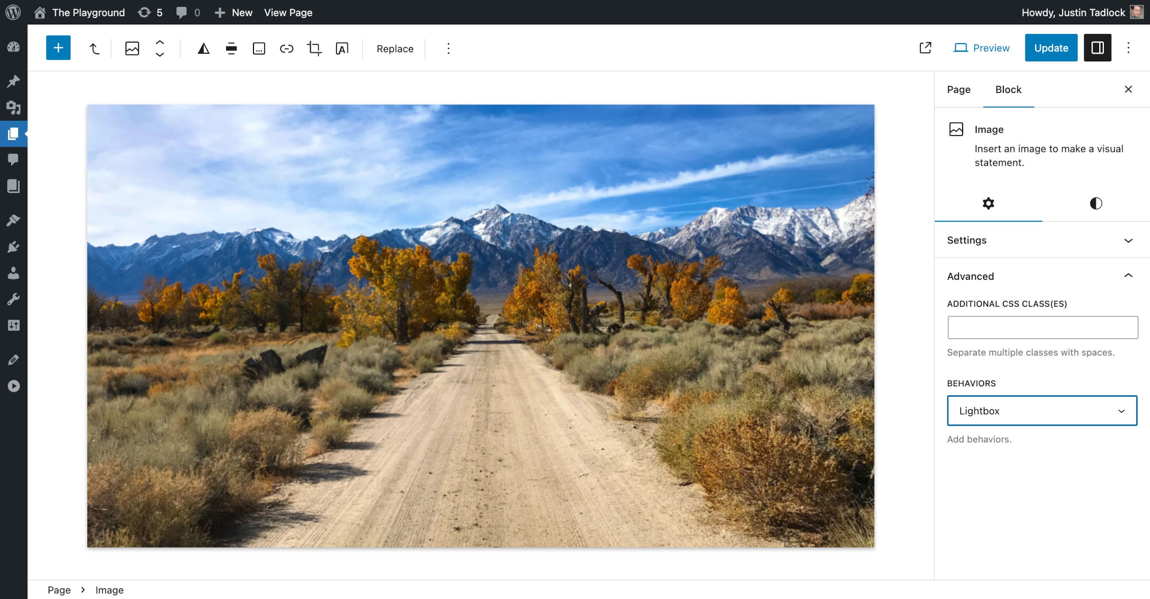Select the block Settings gear tab
Image resolution: width=1150 pixels, height=599 pixels.
tap(988, 203)
